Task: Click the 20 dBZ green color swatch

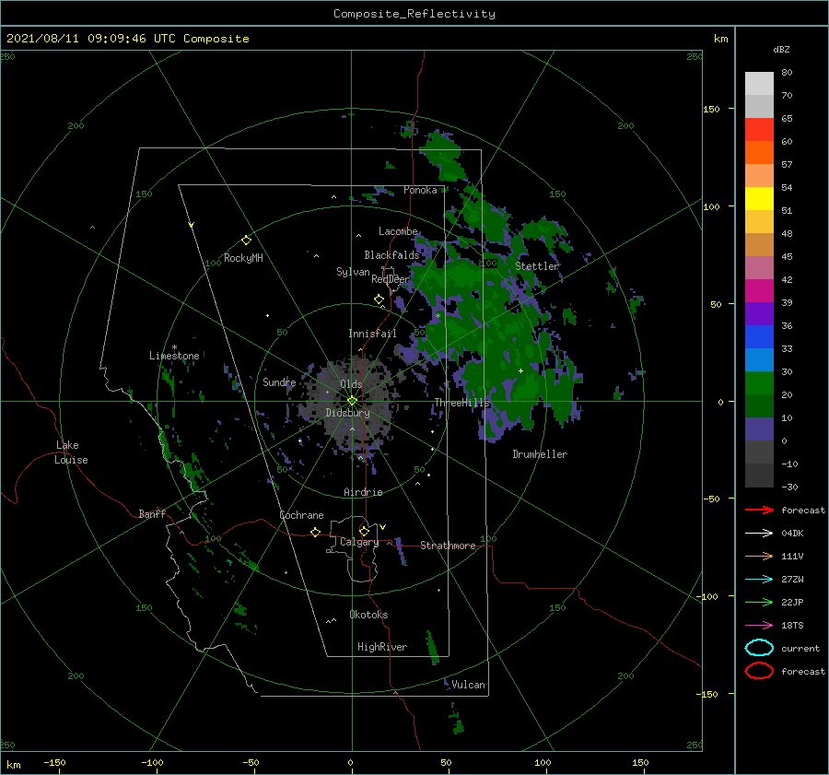Action: click(759, 383)
